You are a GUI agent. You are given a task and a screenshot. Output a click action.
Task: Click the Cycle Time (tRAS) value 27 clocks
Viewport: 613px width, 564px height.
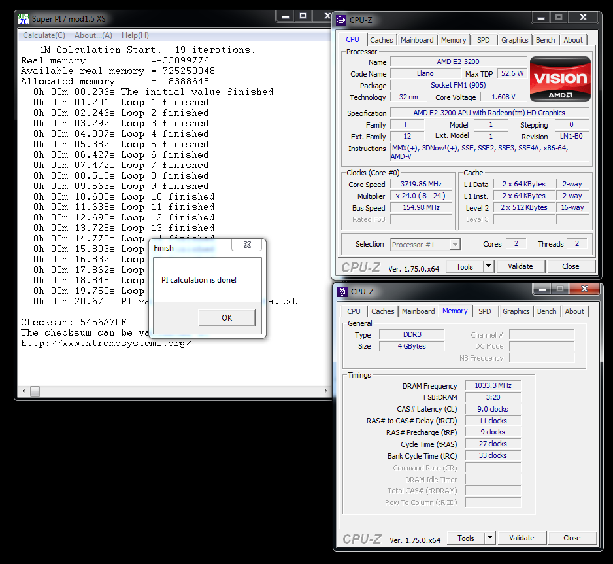(493, 444)
